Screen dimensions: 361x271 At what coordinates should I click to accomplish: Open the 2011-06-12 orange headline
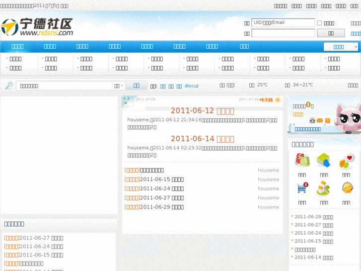[203, 111]
